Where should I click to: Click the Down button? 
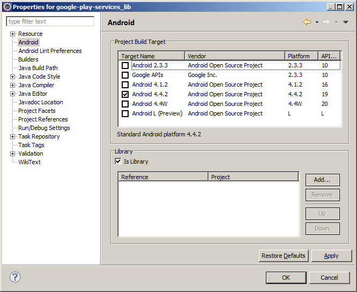pos(322,228)
